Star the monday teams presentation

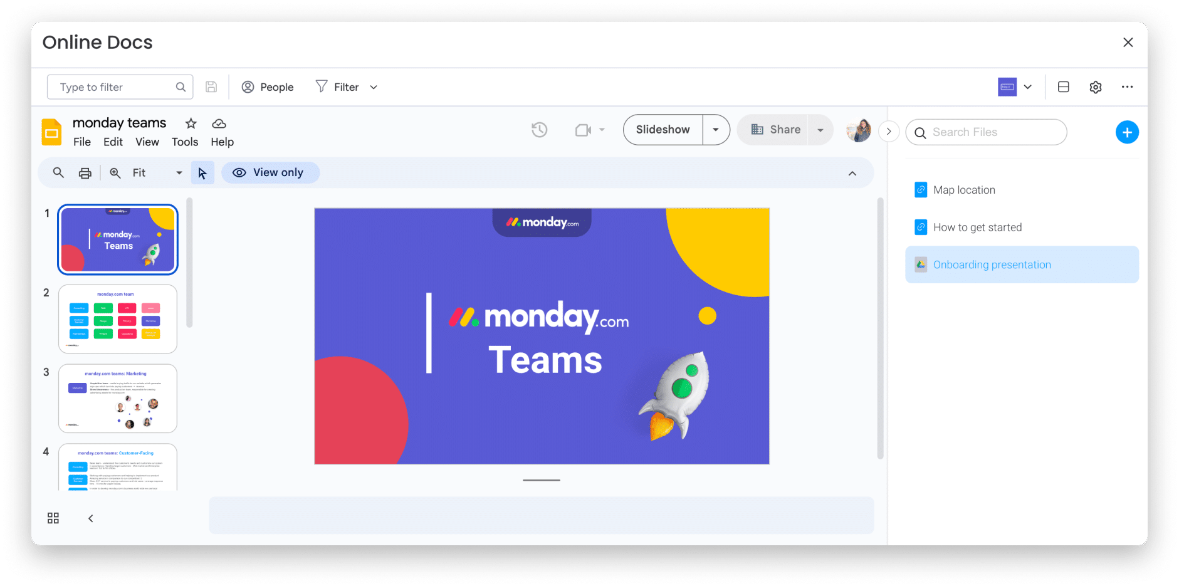tap(191, 123)
